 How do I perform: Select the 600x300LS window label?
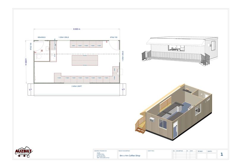(x=41, y=37)
